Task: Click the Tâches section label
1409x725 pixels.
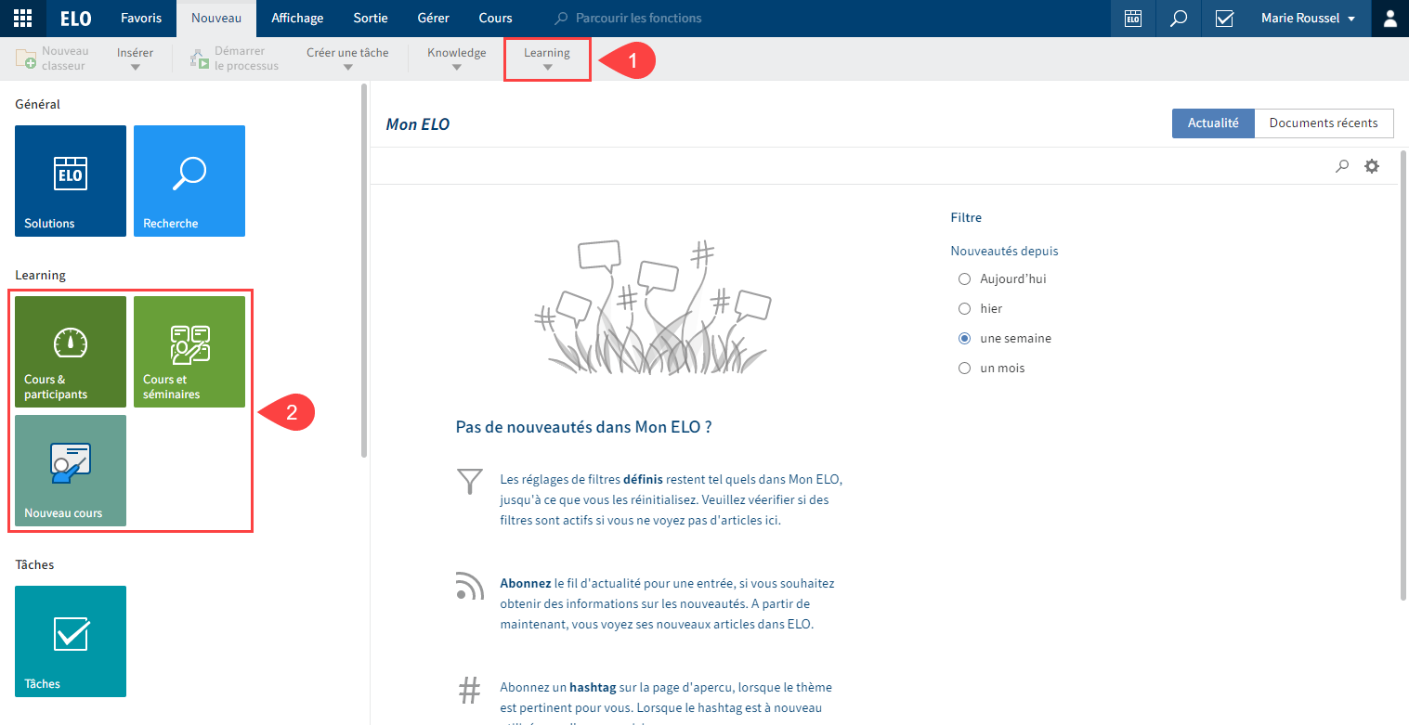Action: (34, 565)
